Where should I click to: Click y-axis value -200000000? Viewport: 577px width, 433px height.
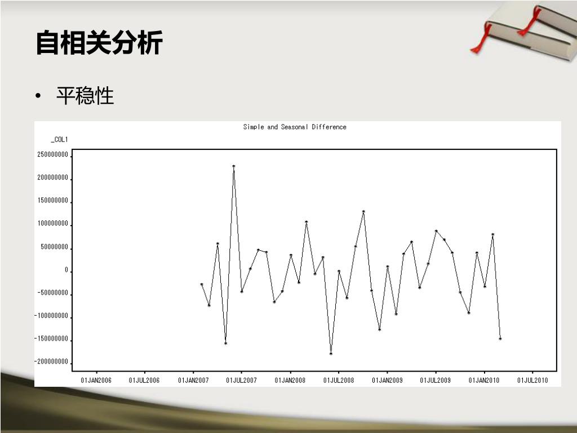(x=51, y=361)
